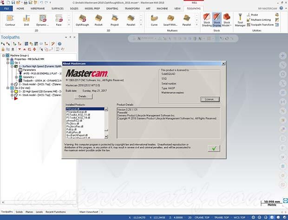Regenerate all selected operations
Viewport: 288px width, 220px height.
coord(14,44)
